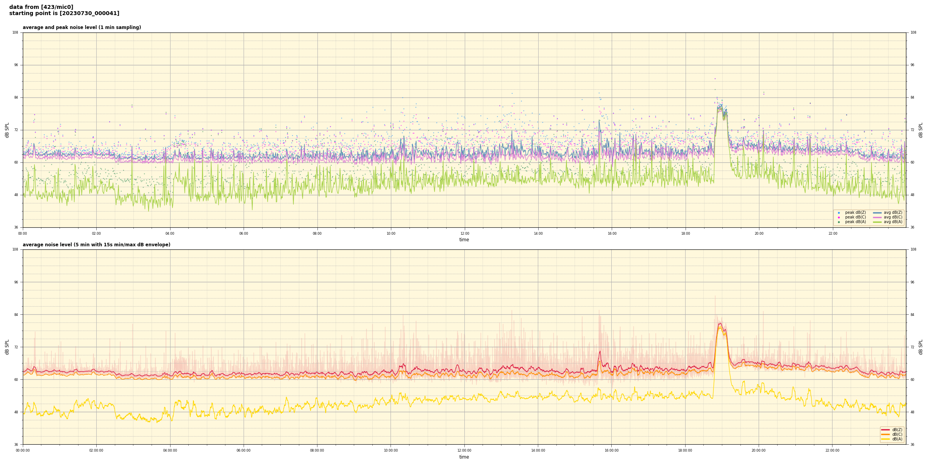
Task: Click the 'data from [423/mic0]' header text
Action: click(x=41, y=7)
